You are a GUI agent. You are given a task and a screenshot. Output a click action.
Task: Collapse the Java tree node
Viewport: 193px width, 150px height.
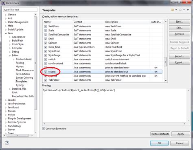[6, 33]
